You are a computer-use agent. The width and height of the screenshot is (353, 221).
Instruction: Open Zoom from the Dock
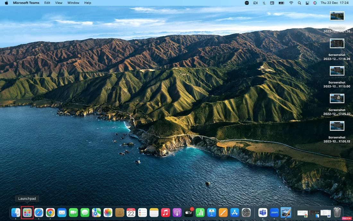(x=274, y=212)
